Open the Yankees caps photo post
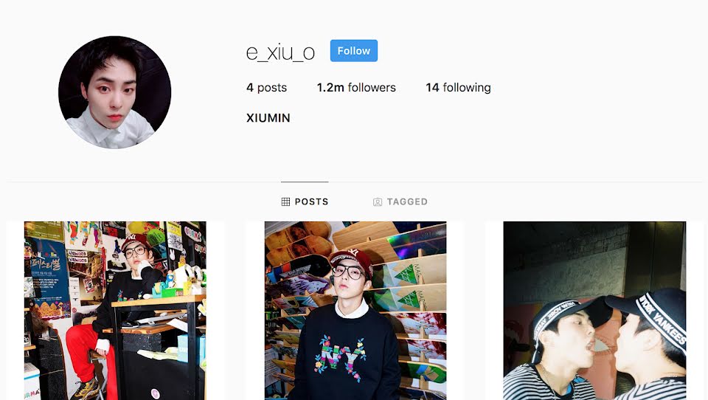708x400 pixels. [x=594, y=311]
